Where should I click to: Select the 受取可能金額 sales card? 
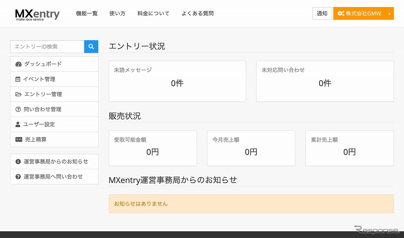click(152, 148)
